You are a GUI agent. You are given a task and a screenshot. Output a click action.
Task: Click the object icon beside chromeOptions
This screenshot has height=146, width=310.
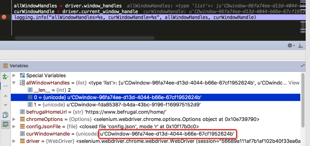(22, 119)
